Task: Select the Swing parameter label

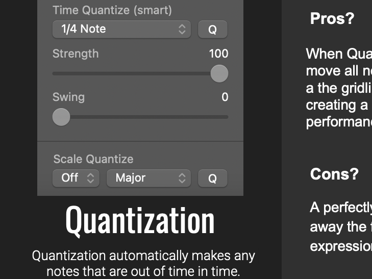Action: 68,97
